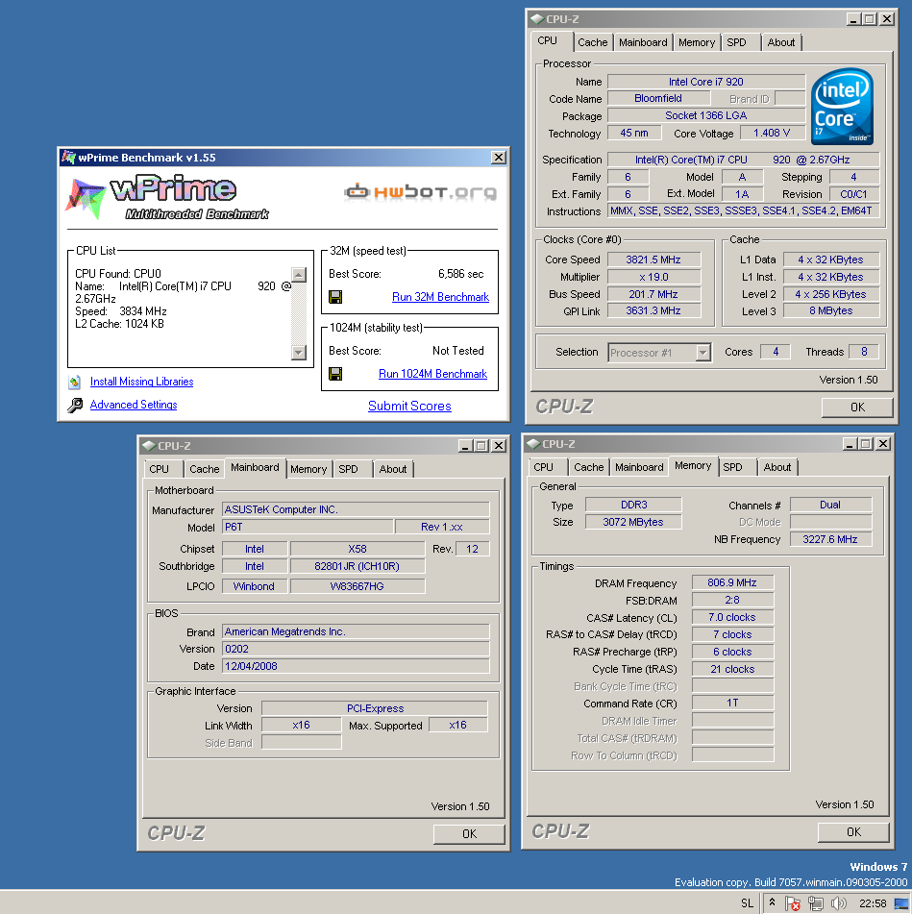Screen dimensions: 912x914
Task: Click the Submit Scores link
Action: pyautogui.click(x=409, y=406)
